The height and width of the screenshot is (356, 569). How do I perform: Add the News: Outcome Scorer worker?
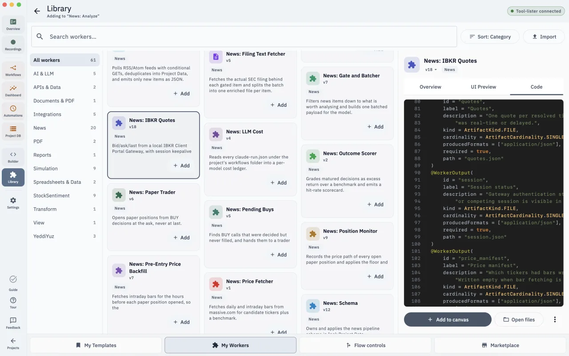pyautogui.click(x=375, y=205)
